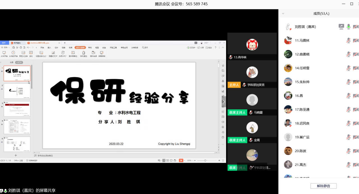Toggle microphone for 刘胜琪 (嘉宾)
359x194 pixels.
pos(348,27)
